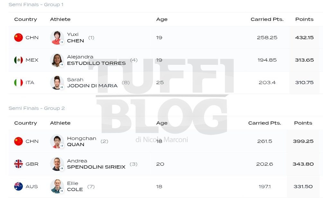
Task: Open Andrea Spendolini Sirieix athlete photo
Action: coord(57,164)
